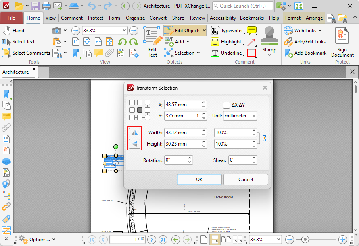Open the Organize ribbon tab

pos(135,18)
